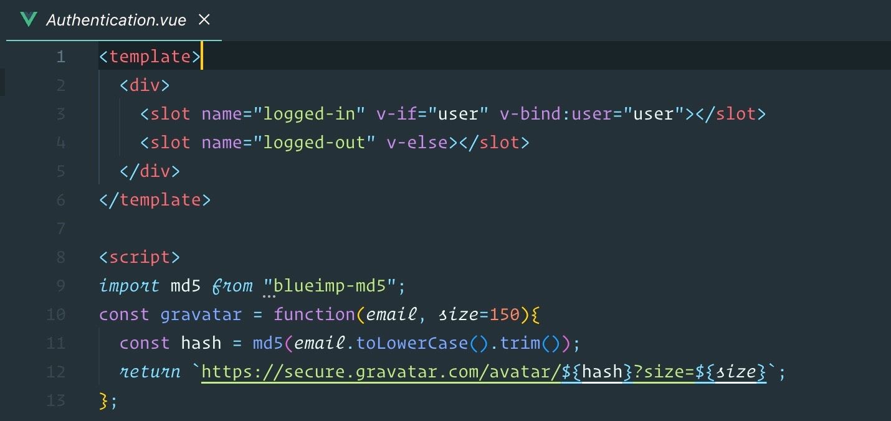Click the opening script tag

[x=140, y=257]
